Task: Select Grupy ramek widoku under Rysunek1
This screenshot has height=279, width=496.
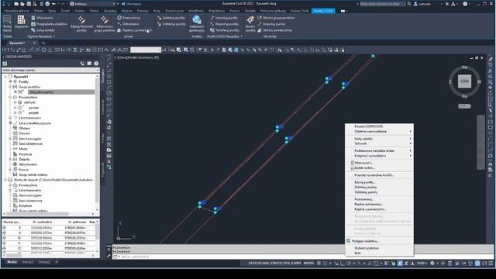Action: click(33, 174)
